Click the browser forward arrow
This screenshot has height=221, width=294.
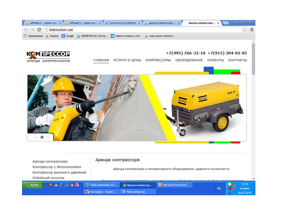pos(33,30)
